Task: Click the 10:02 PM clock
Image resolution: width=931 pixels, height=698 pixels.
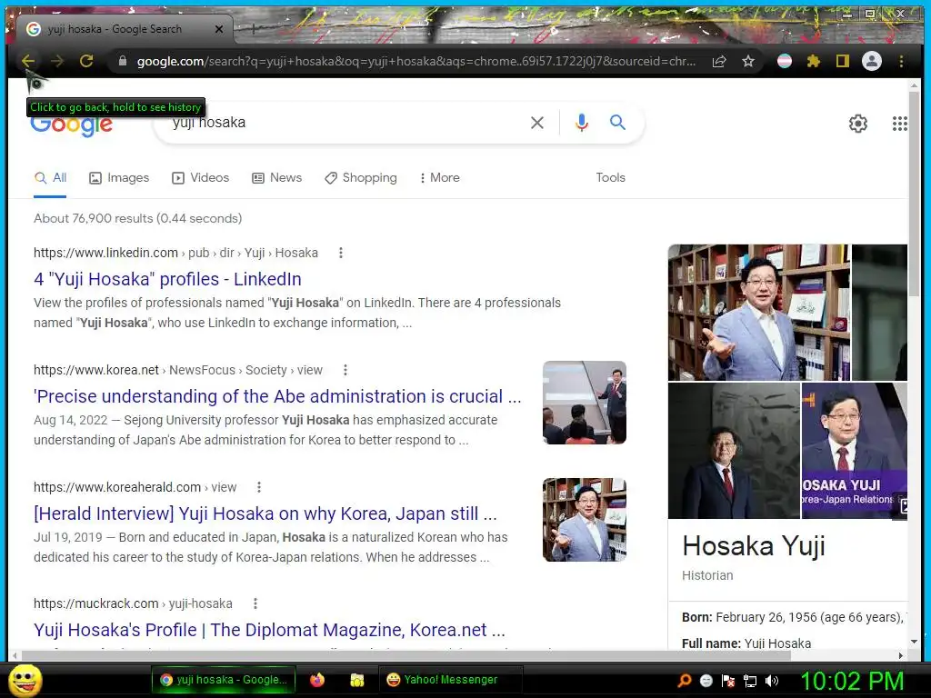Action: [x=852, y=681]
